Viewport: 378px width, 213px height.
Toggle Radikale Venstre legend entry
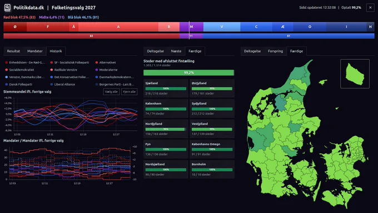click(x=63, y=70)
